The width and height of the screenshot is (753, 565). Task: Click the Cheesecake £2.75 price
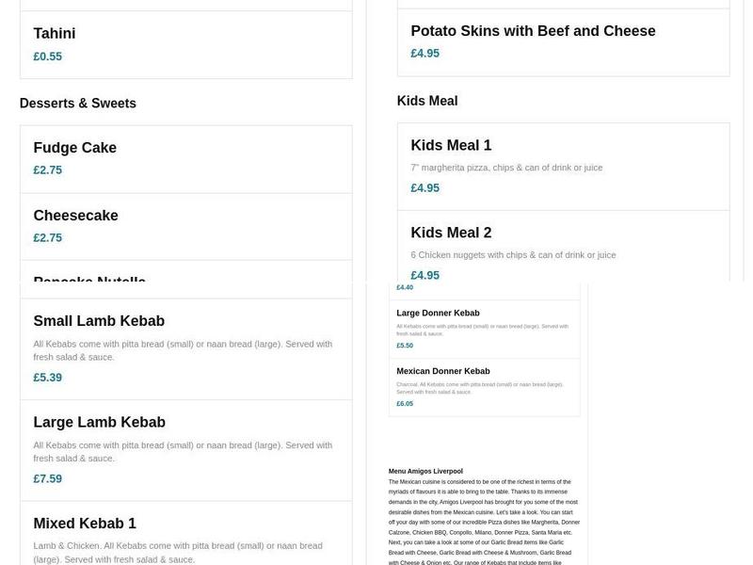point(47,238)
